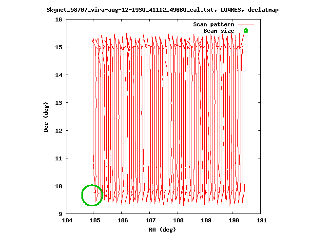Image resolution: width=312 pixels, height=234 pixels.
Task: Click the 'RA (deg)' axis label
Action: coord(162,230)
